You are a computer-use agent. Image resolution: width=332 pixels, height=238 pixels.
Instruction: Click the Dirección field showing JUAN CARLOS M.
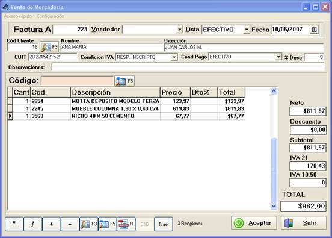point(244,47)
